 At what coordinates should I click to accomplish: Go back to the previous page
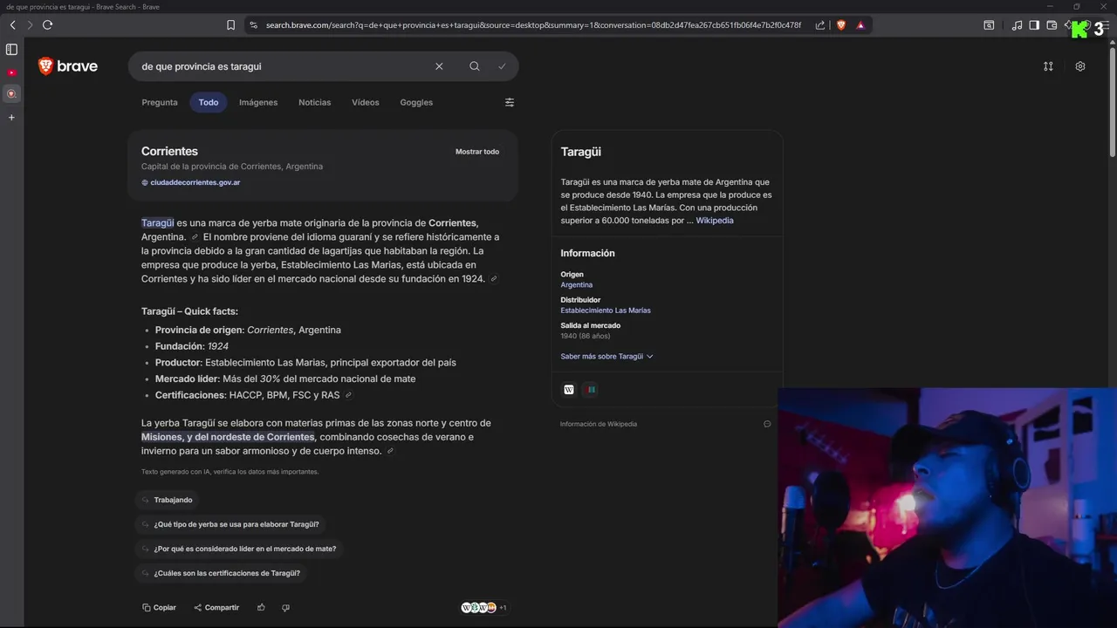click(x=12, y=25)
